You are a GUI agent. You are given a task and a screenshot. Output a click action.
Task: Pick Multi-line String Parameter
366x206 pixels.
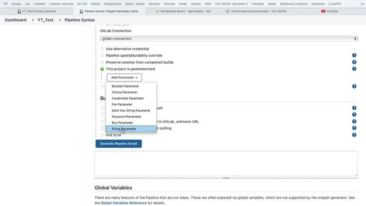(131, 110)
